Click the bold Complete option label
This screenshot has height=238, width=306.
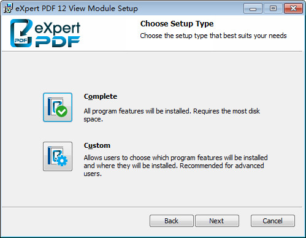point(101,96)
